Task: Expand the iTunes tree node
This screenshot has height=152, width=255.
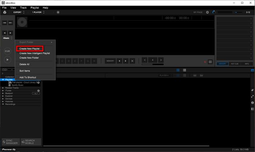Action: coord(3,91)
